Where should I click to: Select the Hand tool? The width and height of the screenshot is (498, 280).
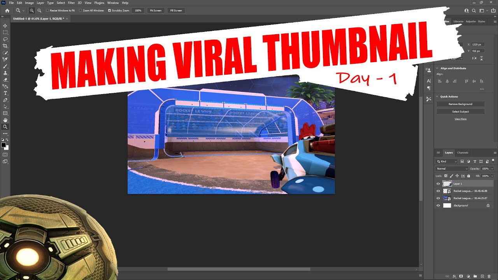click(5, 120)
